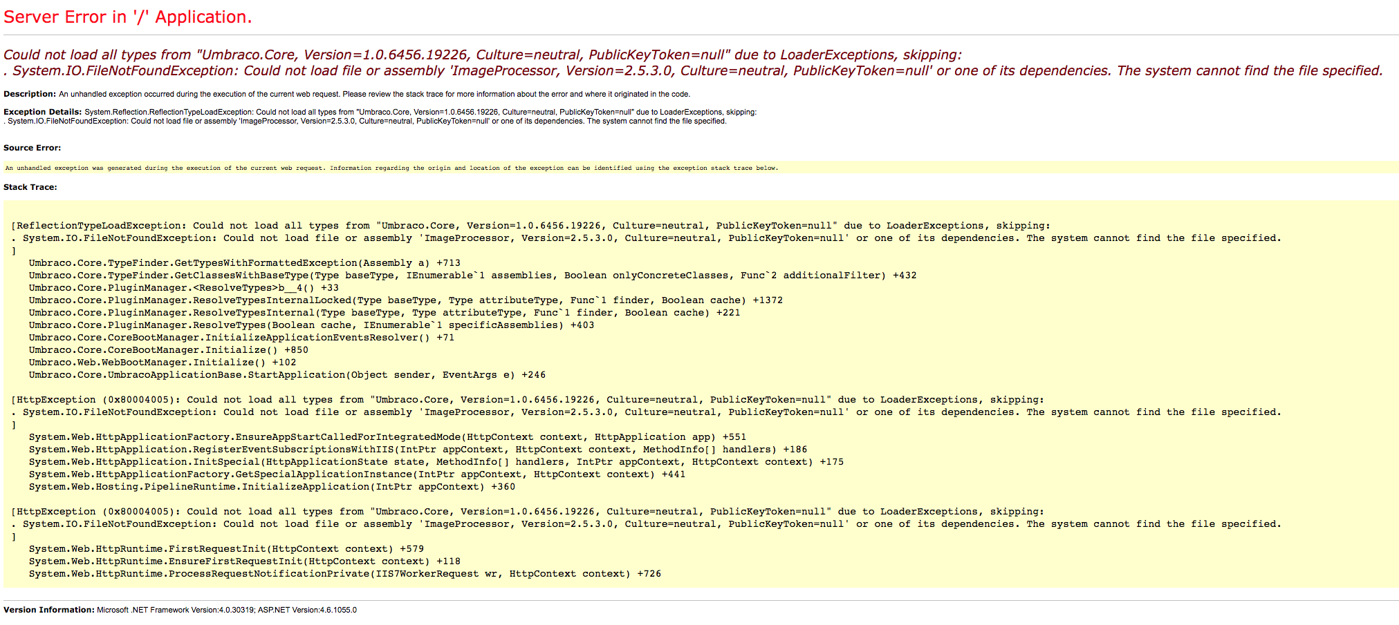Click the "HttpRuntime.FirstRequestInit" +579 line
The width and height of the screenshot is (1399, 625).
(x=226, y=549)
